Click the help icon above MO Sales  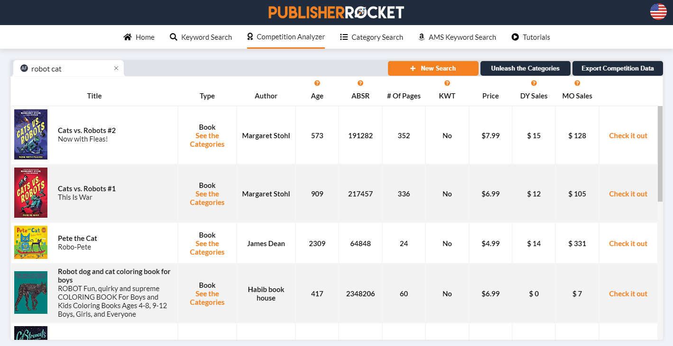point(577,83)
